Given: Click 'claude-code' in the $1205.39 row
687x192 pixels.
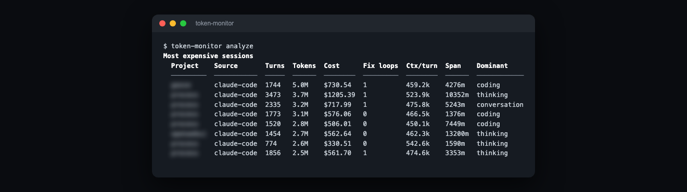Looking at the screenshot, I should click(x=236, y=95).
